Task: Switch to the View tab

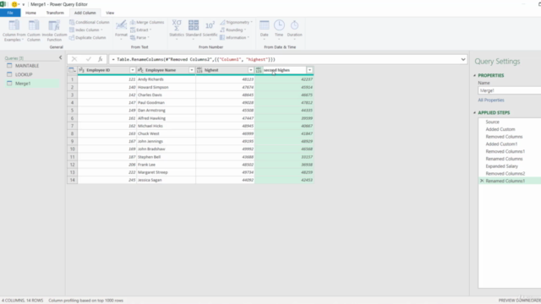Action: click(x=110, y=13)
